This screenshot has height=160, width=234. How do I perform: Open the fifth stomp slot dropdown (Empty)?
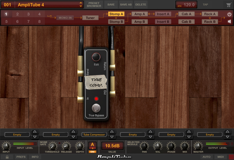171,134
